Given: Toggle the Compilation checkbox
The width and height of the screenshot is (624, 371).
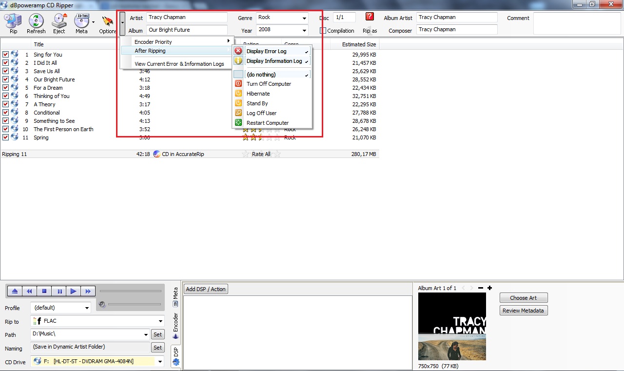Looking at the screenshot, I should 323,31.
